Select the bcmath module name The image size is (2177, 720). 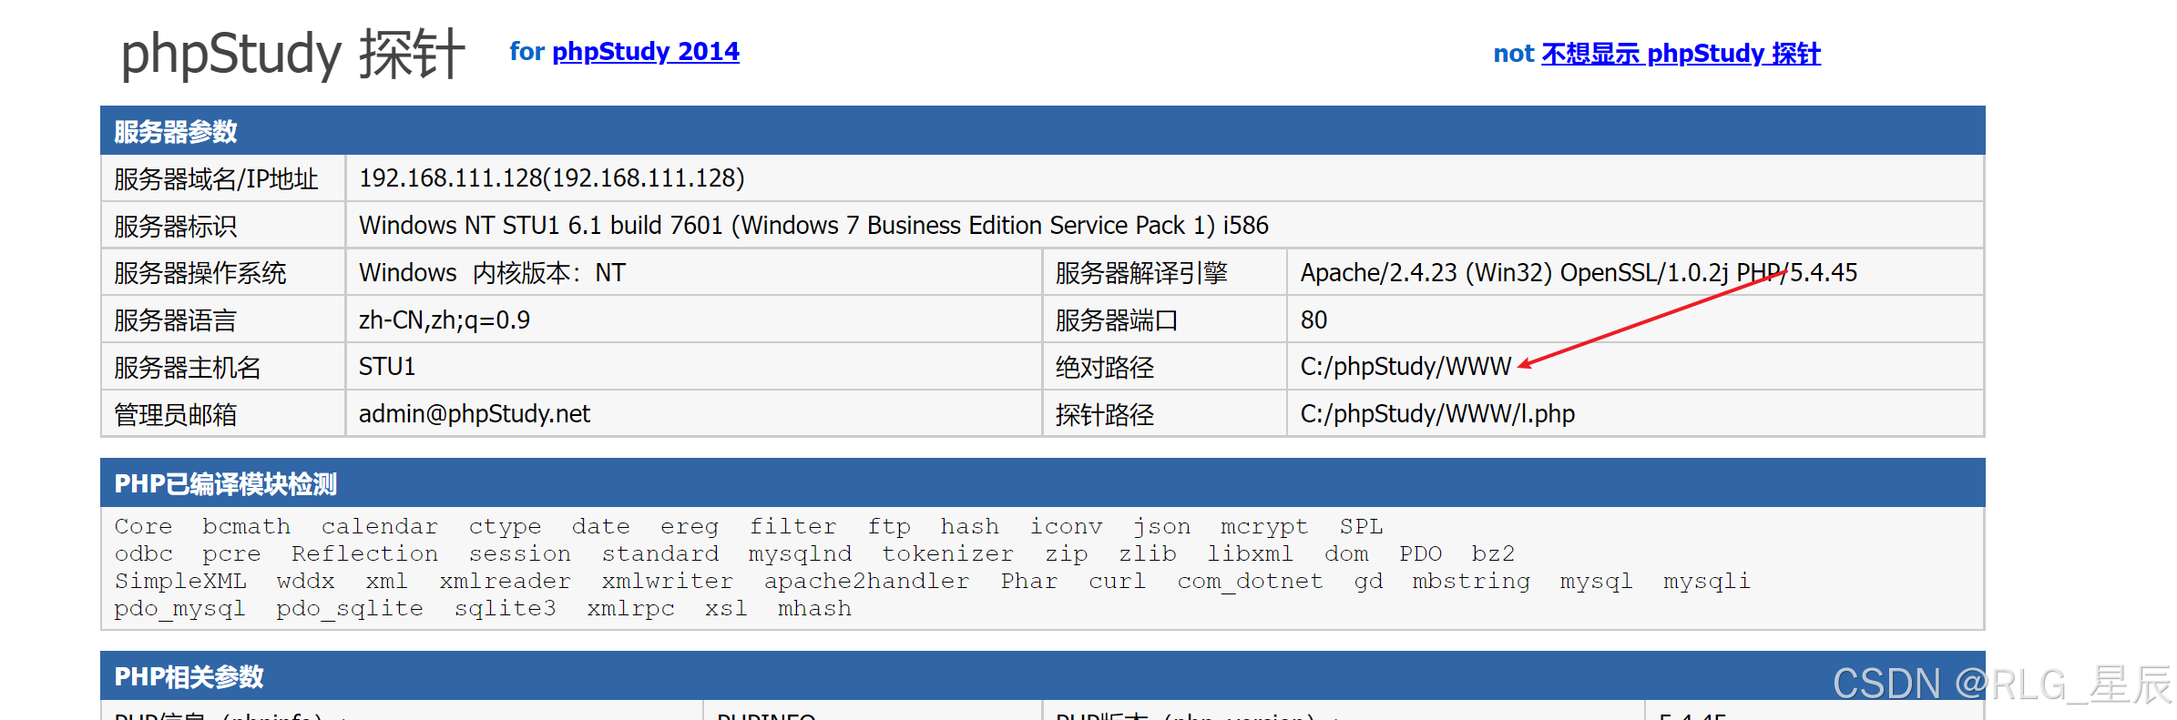[246, 527]
